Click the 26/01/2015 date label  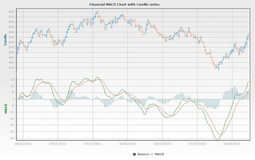coord(127,144)
